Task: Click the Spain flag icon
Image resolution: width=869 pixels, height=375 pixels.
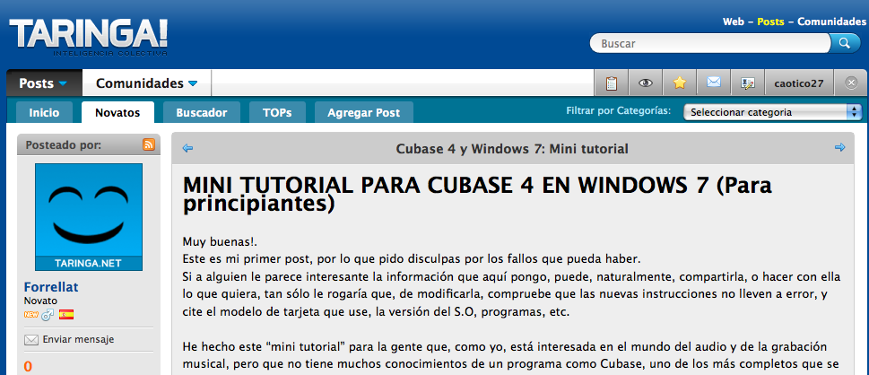Action: pyautogui.click(x=66, y=315)
